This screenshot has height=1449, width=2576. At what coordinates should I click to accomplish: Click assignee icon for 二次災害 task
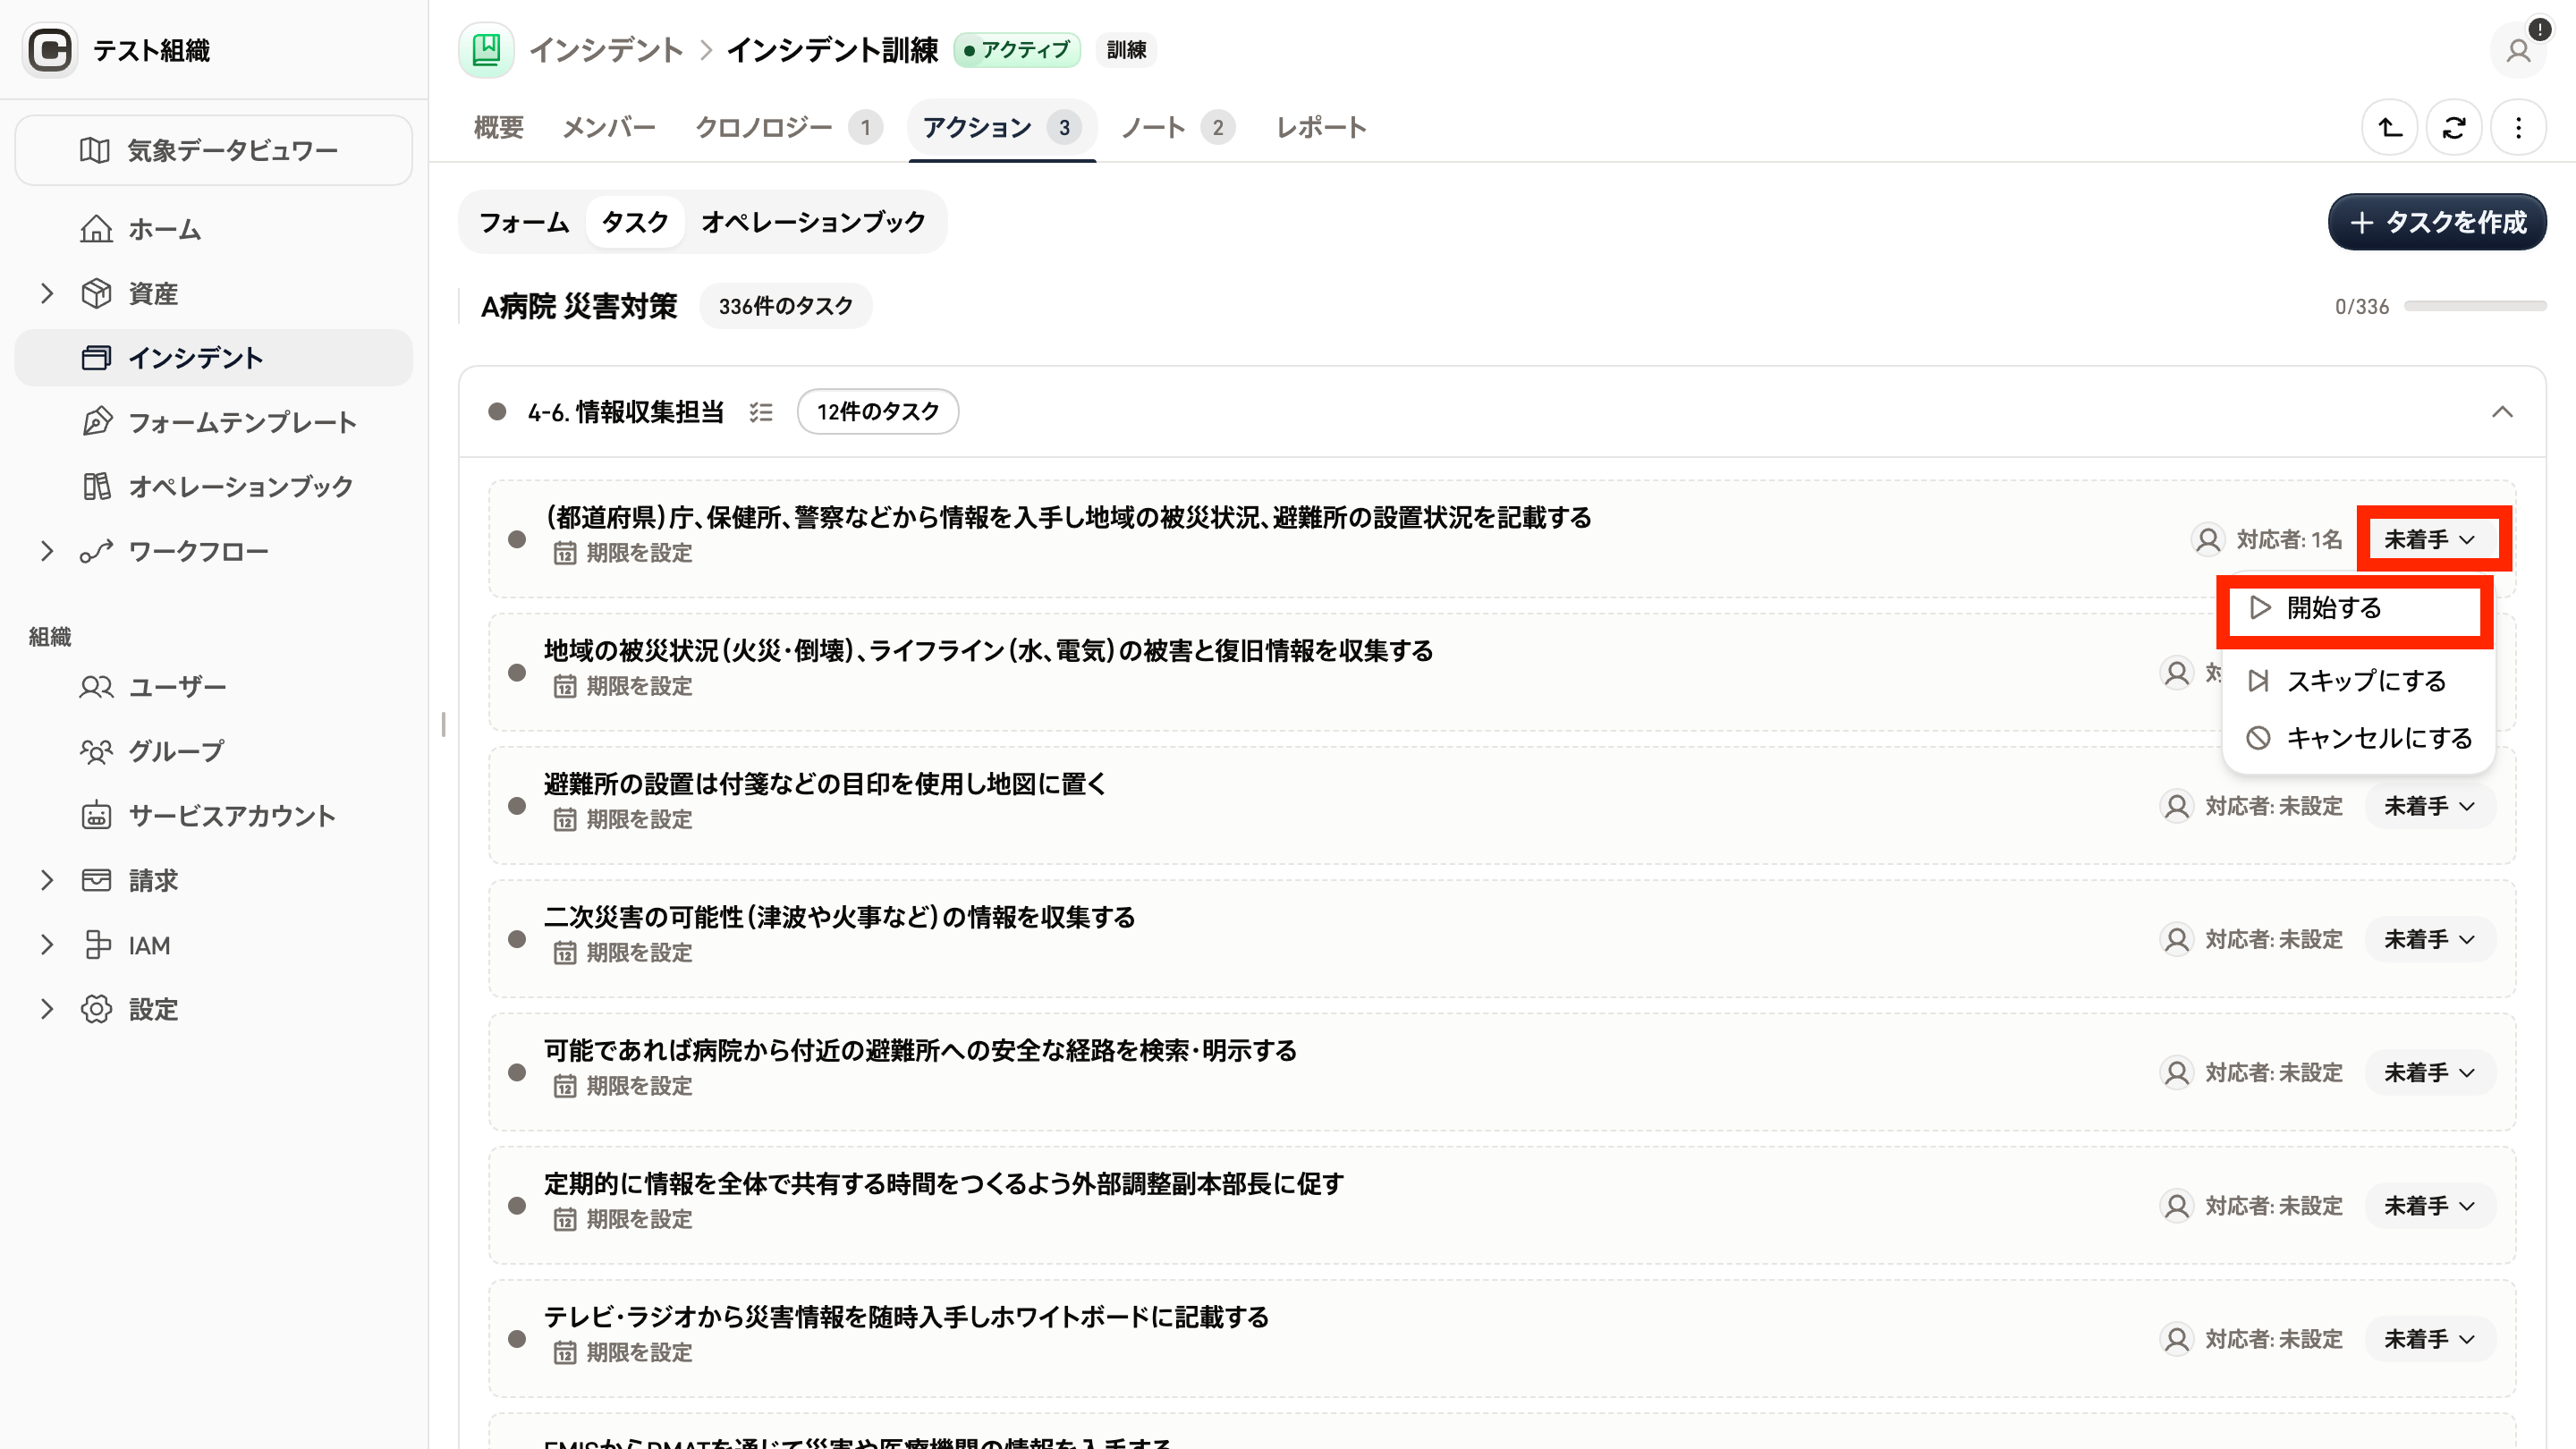(2176, 939)
